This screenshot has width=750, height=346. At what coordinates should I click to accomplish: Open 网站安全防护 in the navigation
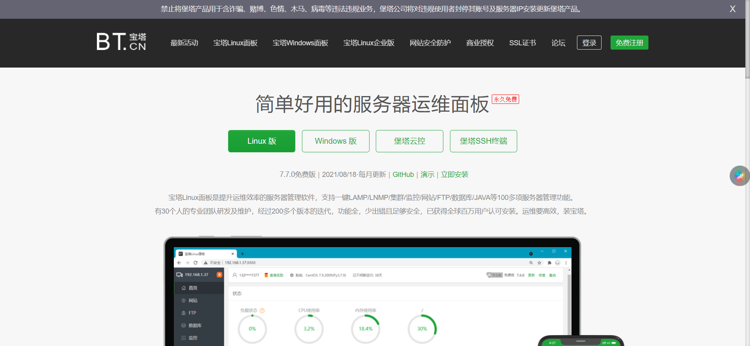tap(430, 43)
